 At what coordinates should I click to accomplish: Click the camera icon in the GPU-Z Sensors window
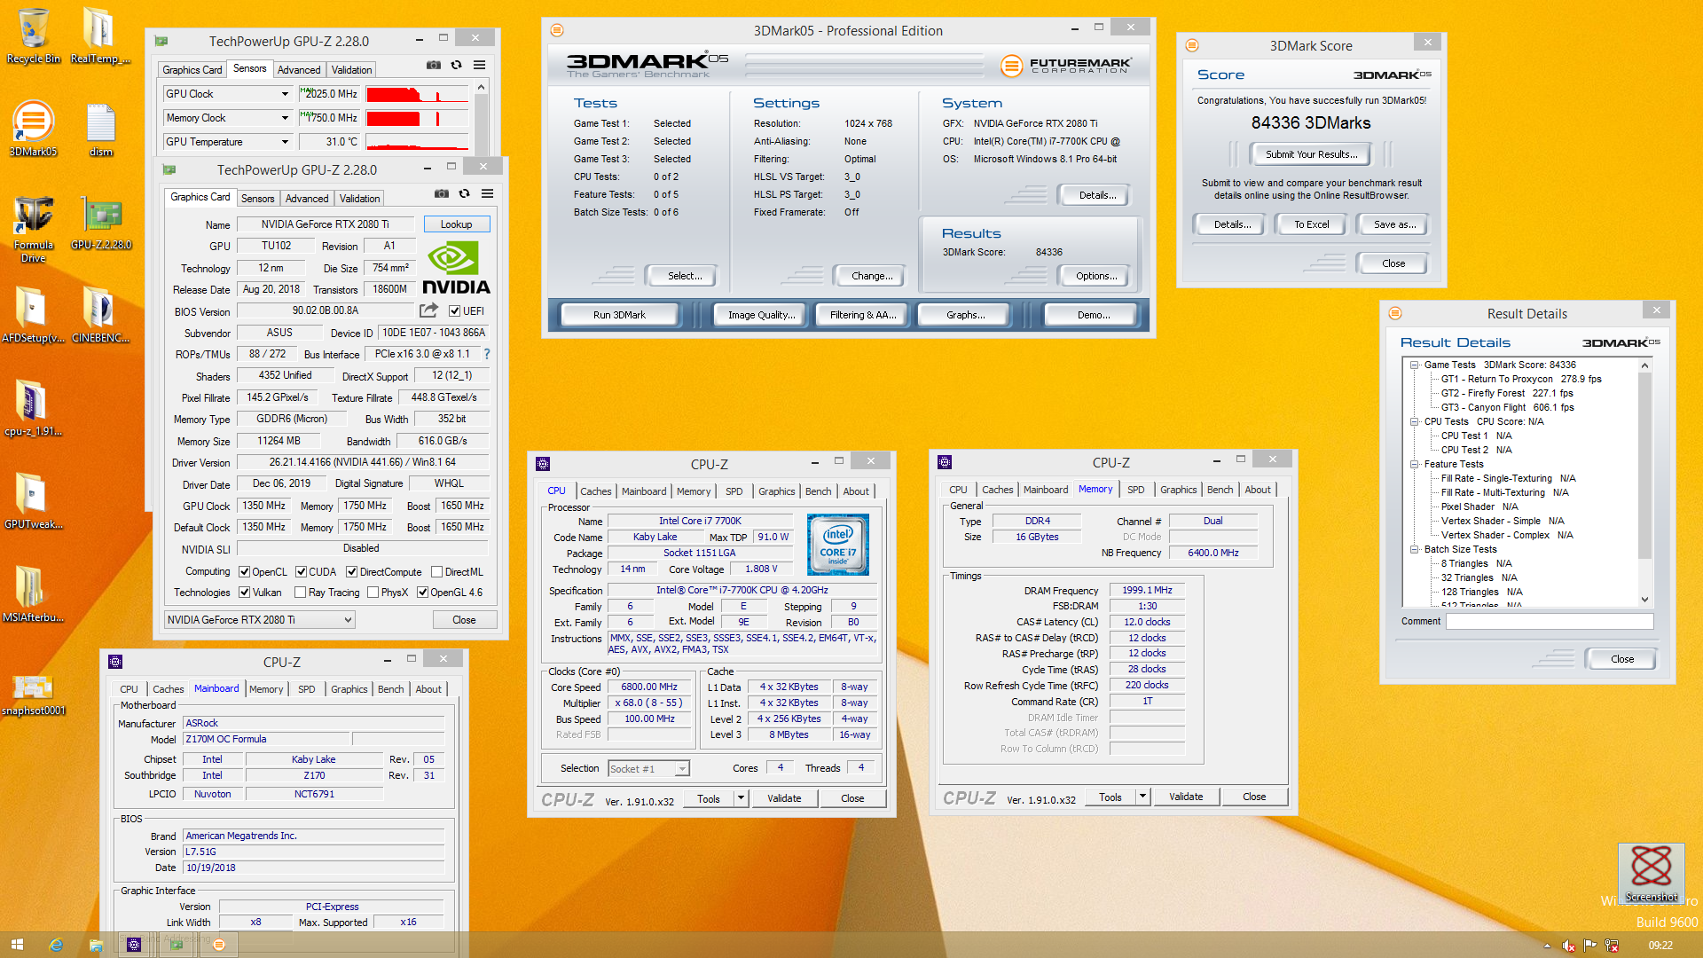[x=433, y=65]
